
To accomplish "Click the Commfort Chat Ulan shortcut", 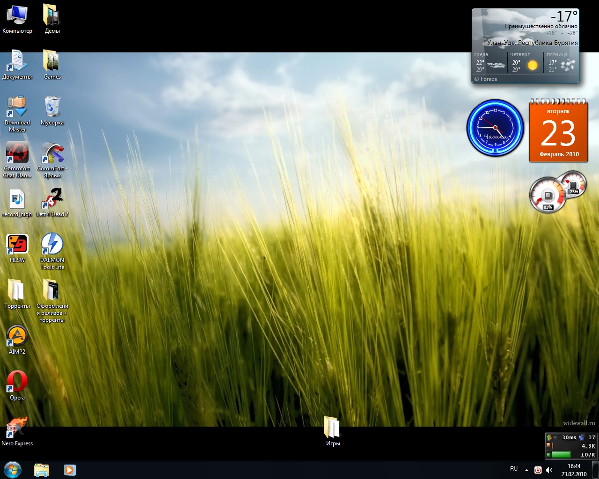I will [17, 153].
